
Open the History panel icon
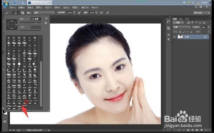pyautogui.click(x=168, y=22)
